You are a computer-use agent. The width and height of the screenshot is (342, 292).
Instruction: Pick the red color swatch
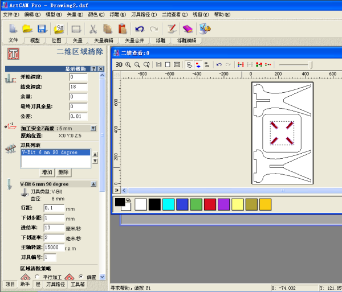(x=210, y=204)
